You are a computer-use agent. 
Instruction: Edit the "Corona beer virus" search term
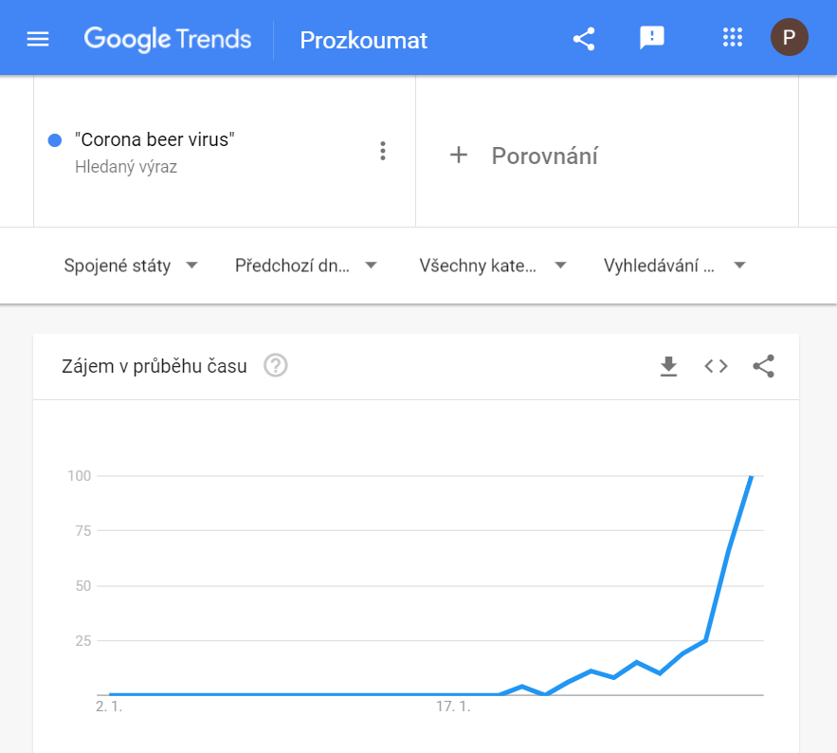coord(155,139)
